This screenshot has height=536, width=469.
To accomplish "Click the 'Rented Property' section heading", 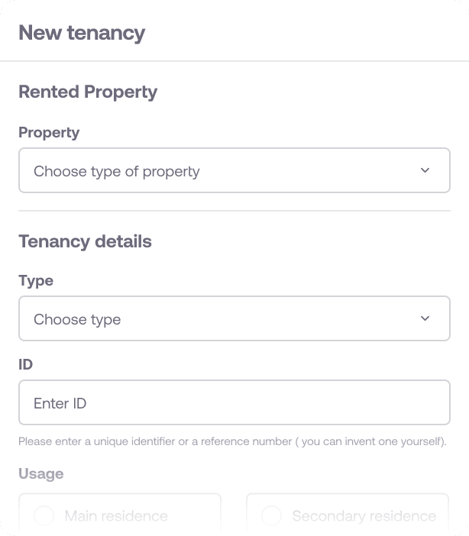I will (88, 92).
